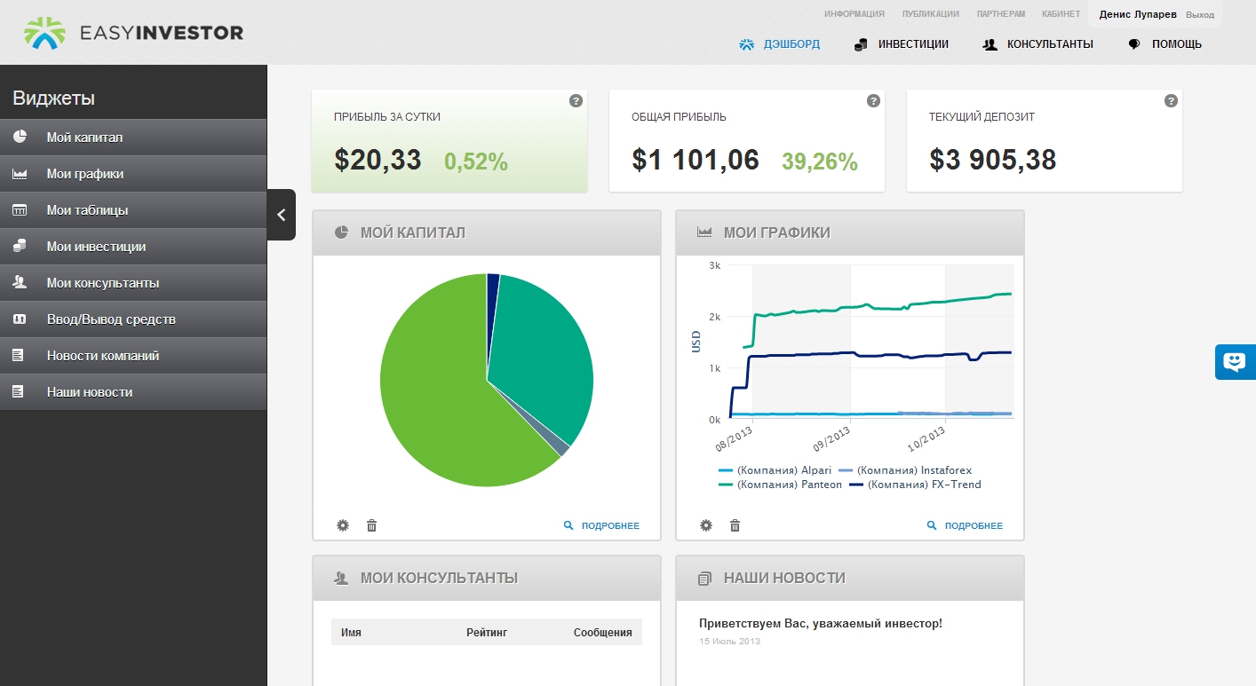The image size is (1256, 686).
Task: Click the Выход logout link
Action: click(1199, 15)
